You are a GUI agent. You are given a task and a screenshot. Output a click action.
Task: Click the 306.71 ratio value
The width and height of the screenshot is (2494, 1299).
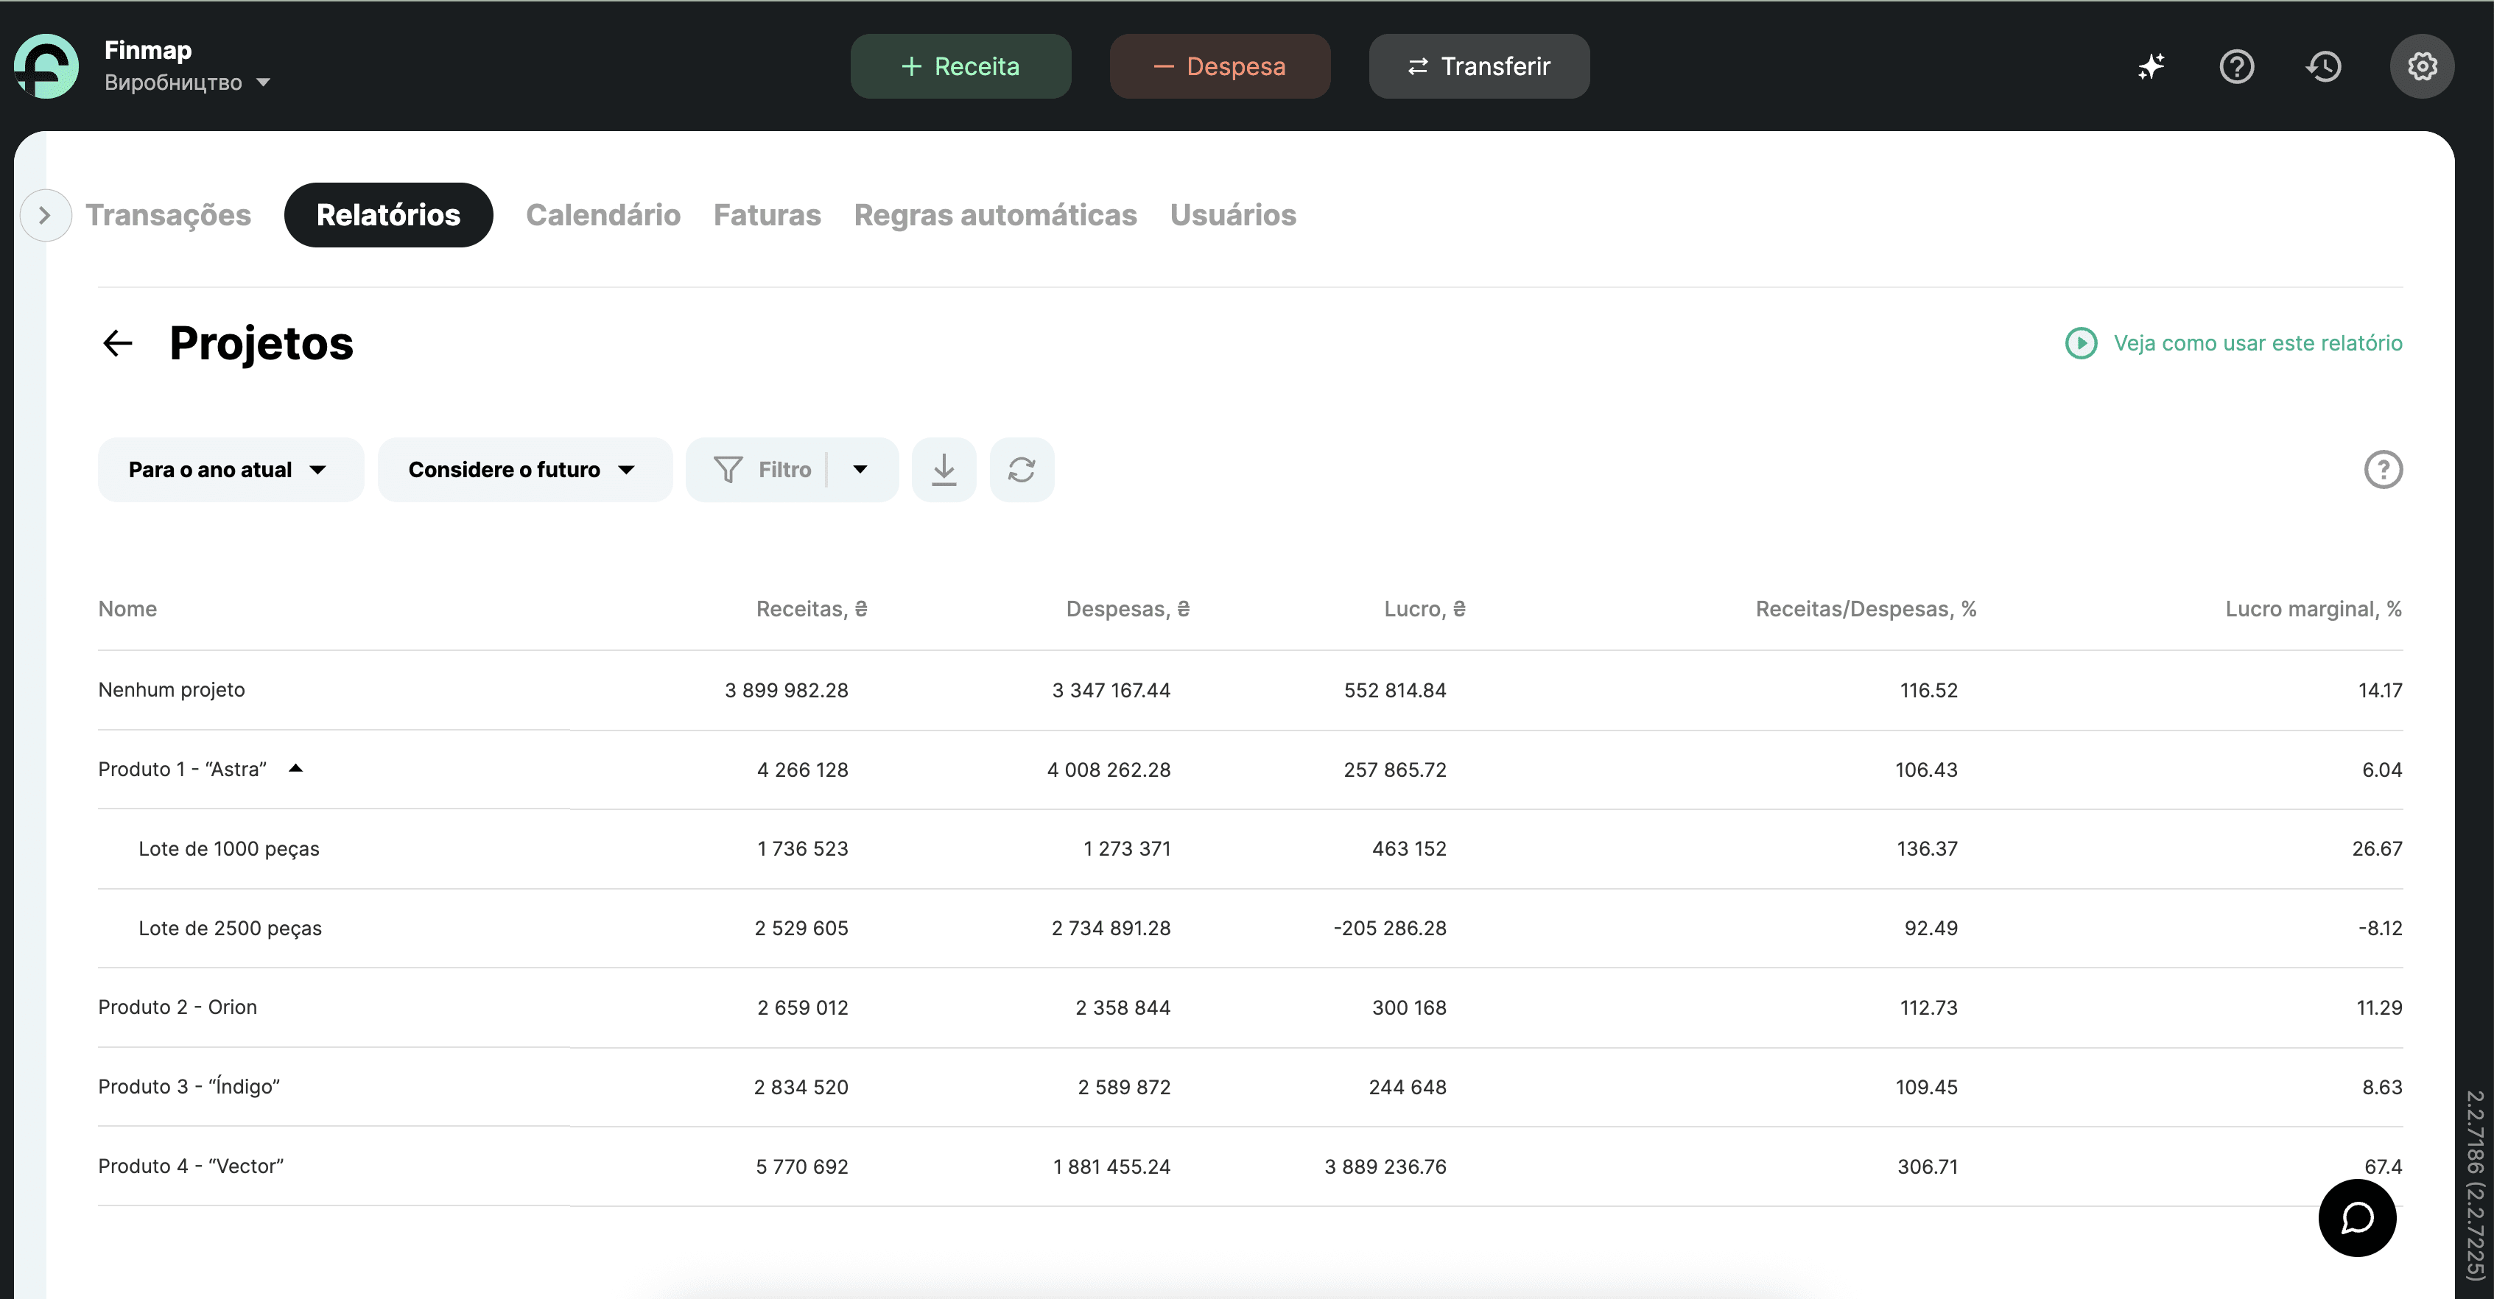[1927, 1166]
